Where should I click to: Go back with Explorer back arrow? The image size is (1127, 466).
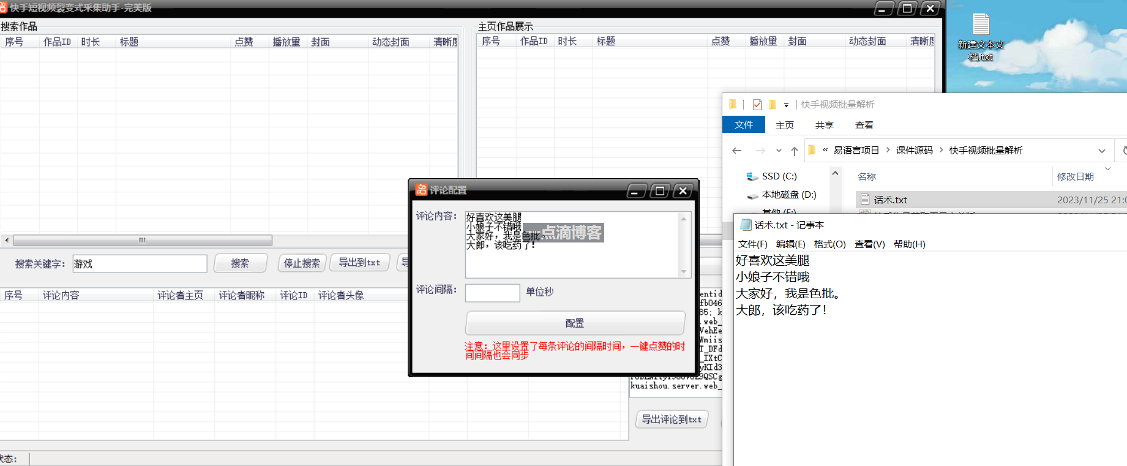coord(737,151)
